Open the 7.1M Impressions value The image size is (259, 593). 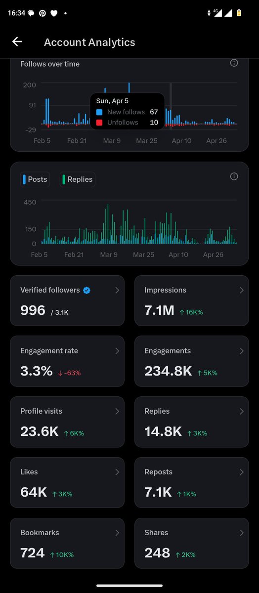click(x=159, y=310)
